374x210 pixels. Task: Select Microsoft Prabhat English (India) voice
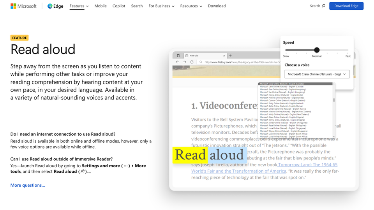[x=282, y=98]
